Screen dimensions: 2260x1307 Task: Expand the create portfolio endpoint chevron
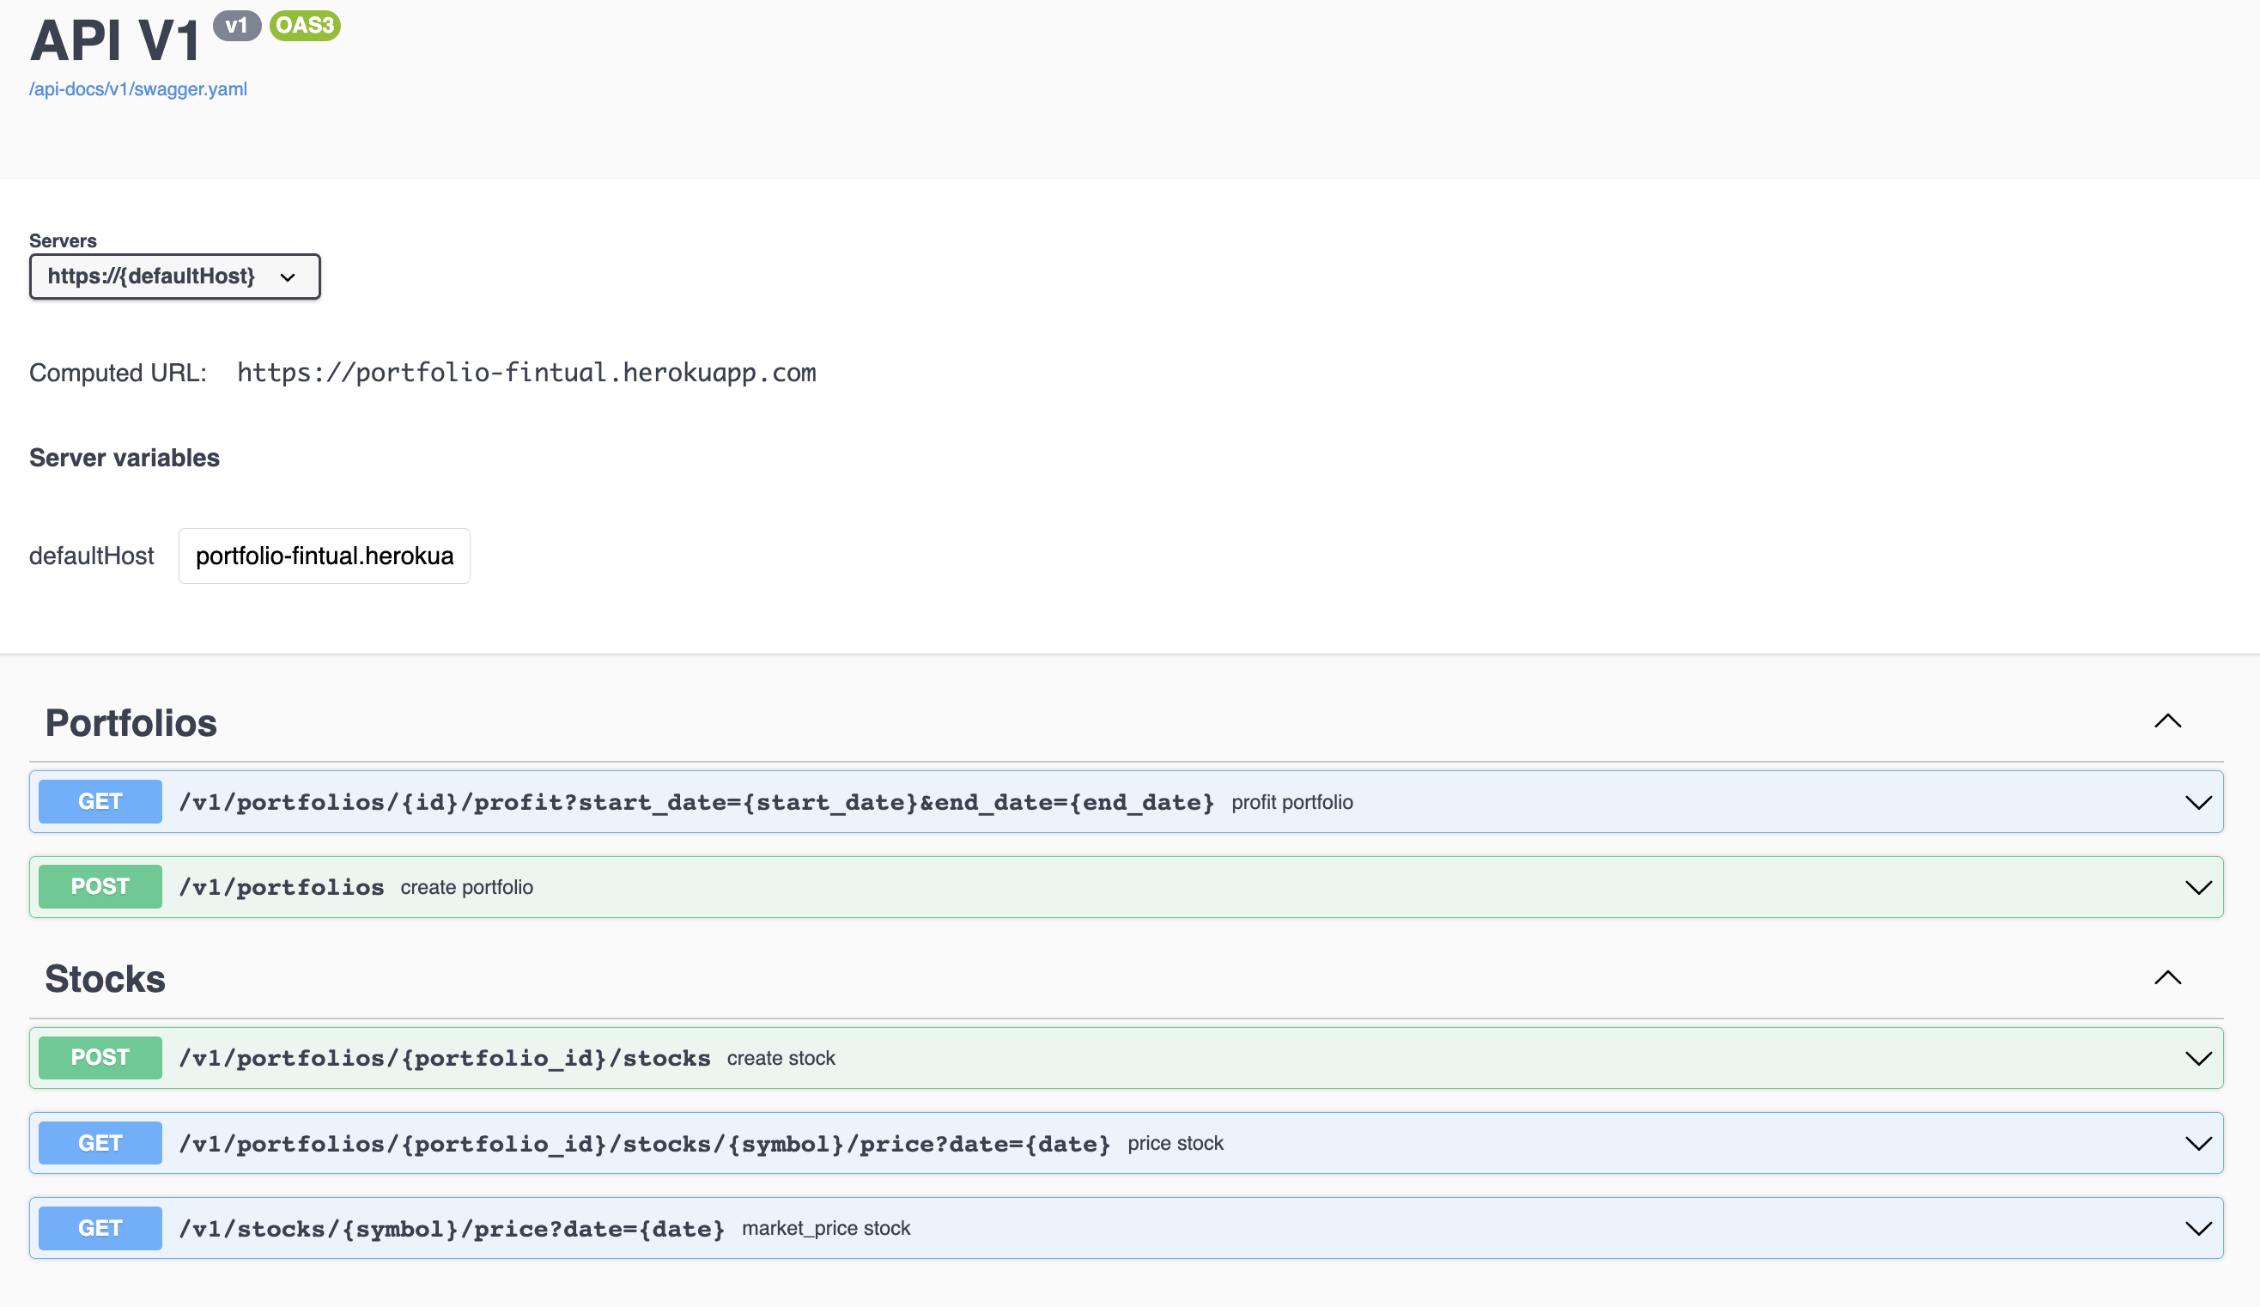2197,887
